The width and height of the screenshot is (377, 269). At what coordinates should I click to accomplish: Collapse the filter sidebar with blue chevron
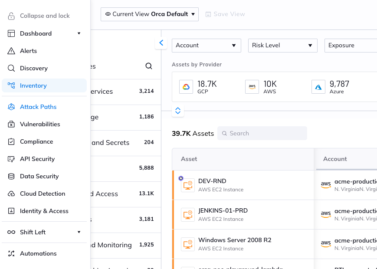point(161,43)
